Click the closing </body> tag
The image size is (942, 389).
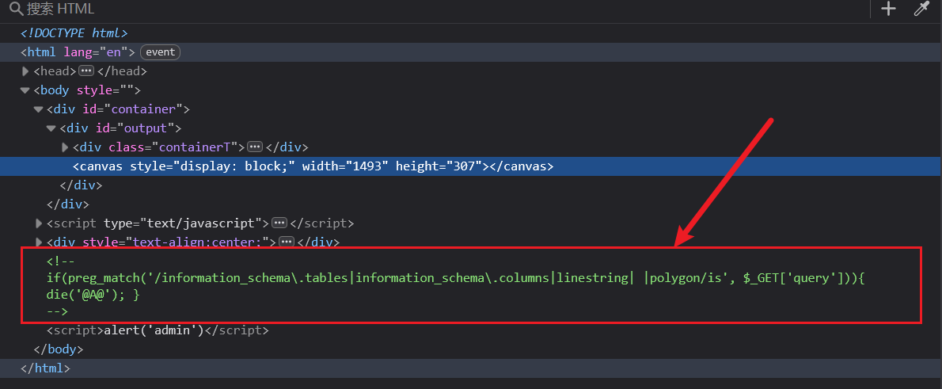59,349
